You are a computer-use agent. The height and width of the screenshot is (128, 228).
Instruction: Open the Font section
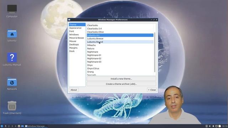[77, 31]
